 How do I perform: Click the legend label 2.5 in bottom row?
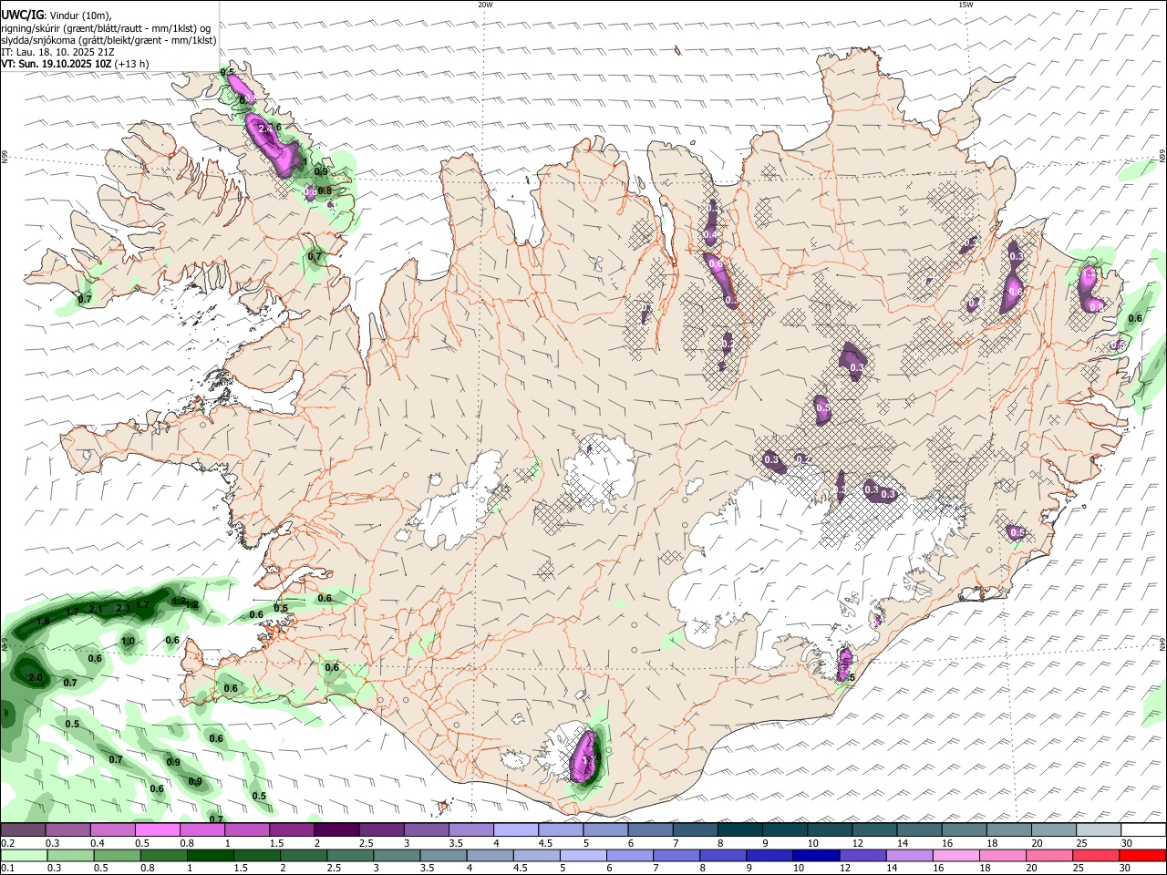tap(335, 868)
